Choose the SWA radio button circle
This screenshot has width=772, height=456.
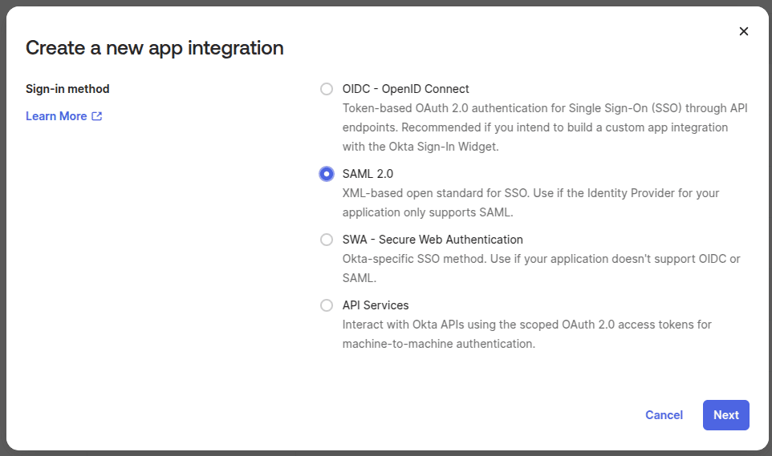pyautogui.click(x=327, y=240)
